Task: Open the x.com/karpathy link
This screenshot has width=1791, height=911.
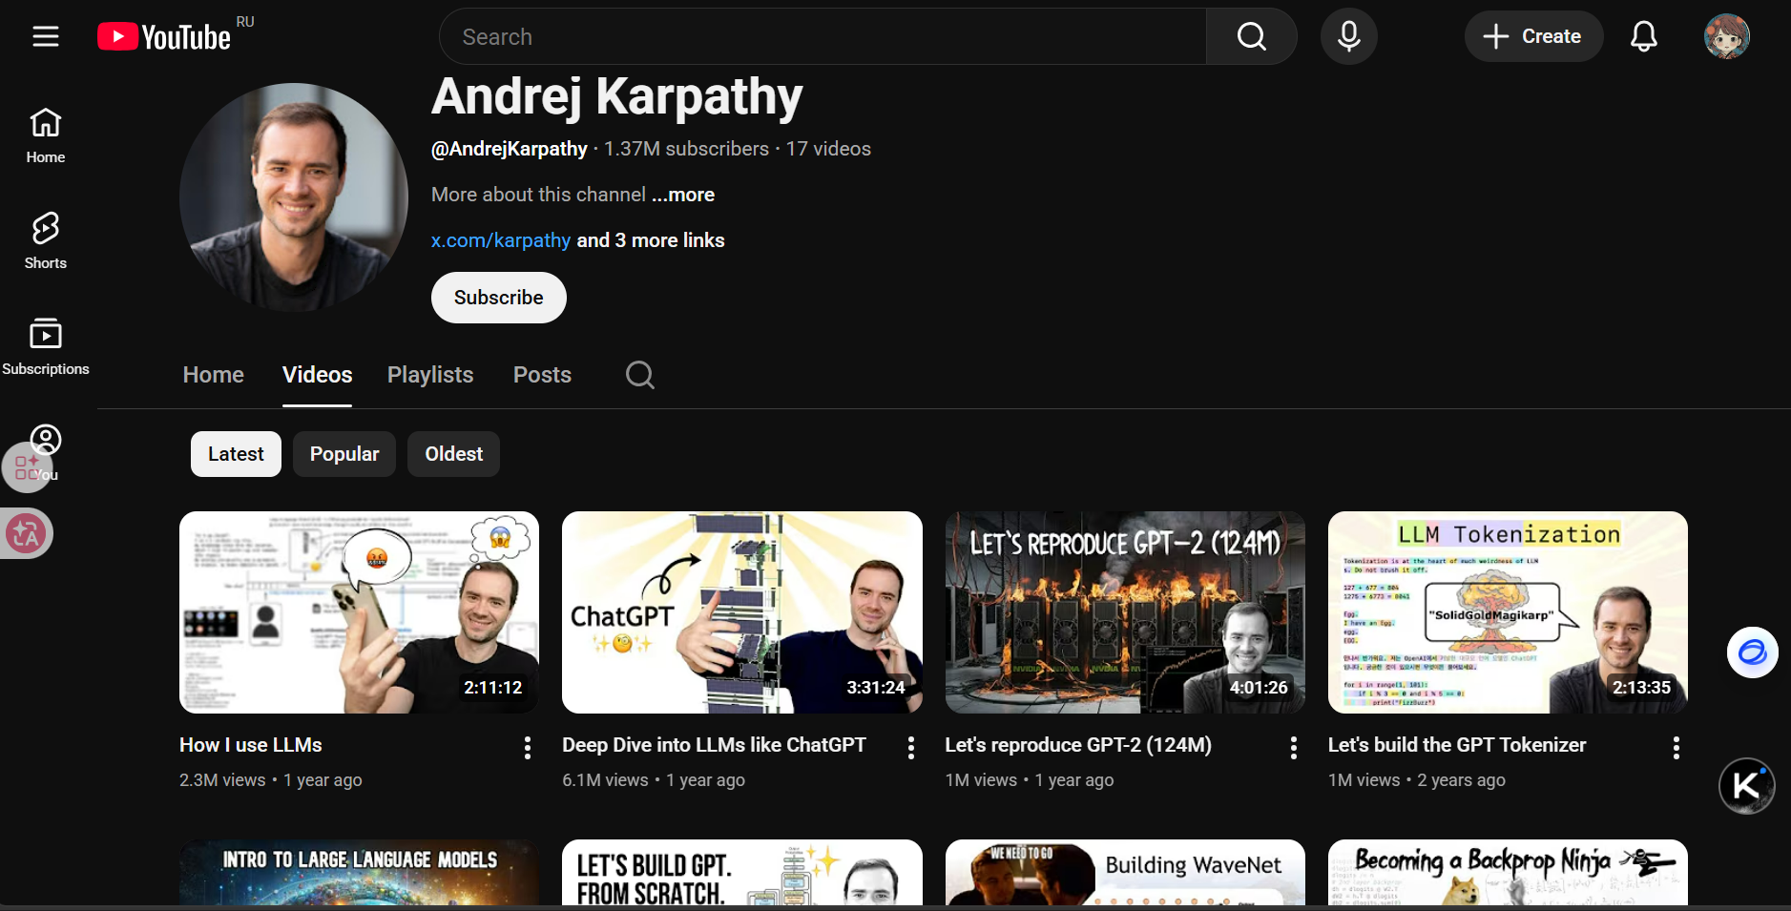Action: (x=501, y=240)
